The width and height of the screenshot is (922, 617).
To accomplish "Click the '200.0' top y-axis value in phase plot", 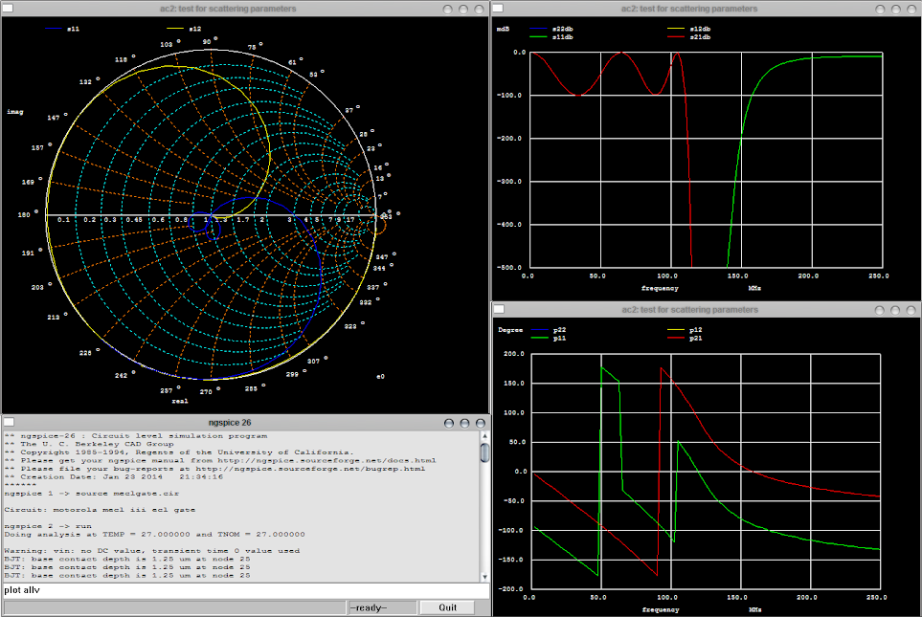I will pos(514,354).
